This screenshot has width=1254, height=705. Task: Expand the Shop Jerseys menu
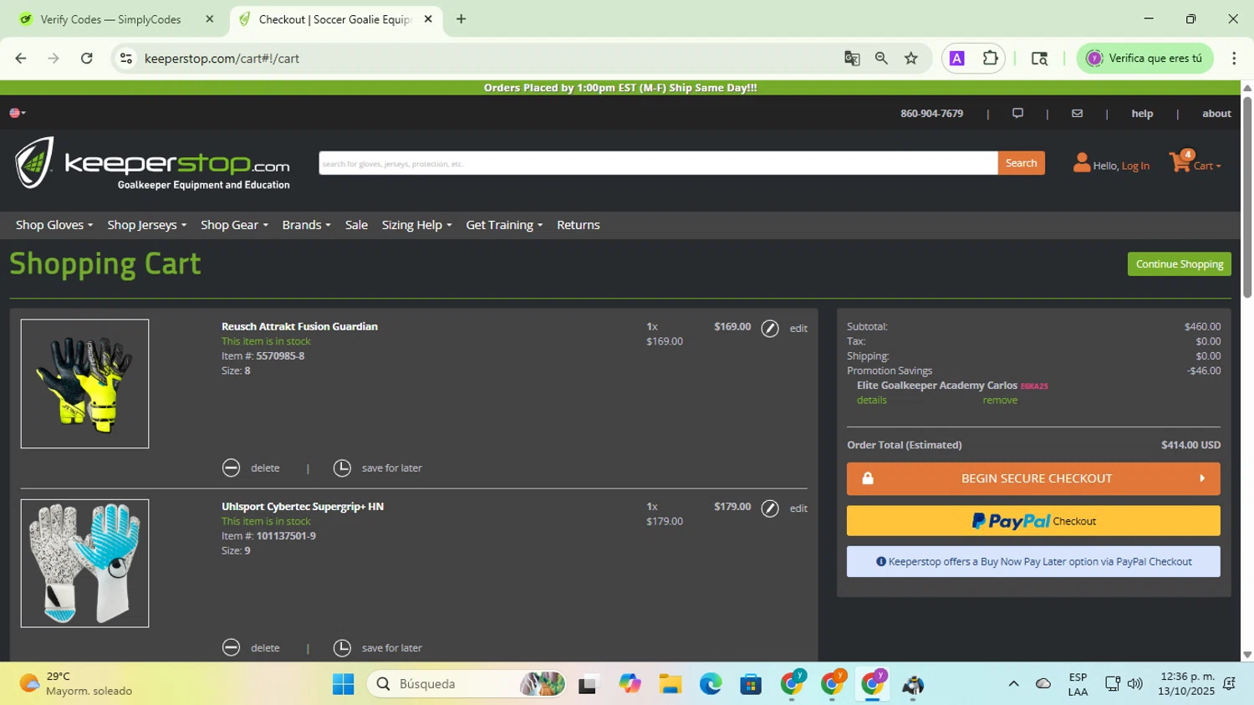click(x=146, y=225)
